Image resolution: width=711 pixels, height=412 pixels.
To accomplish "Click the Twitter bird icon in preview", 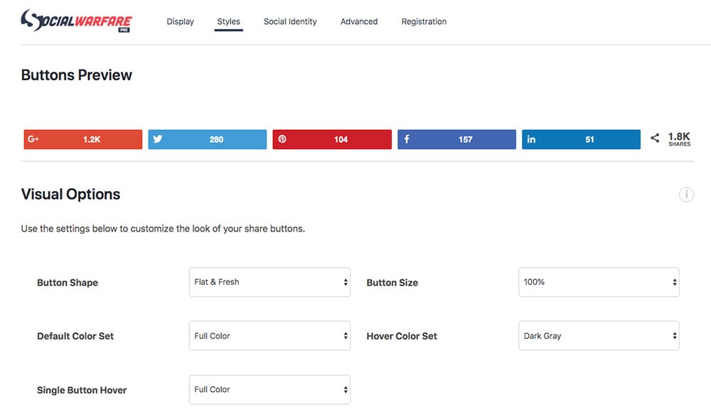I will pyautogui.click(x=158, y=139).
